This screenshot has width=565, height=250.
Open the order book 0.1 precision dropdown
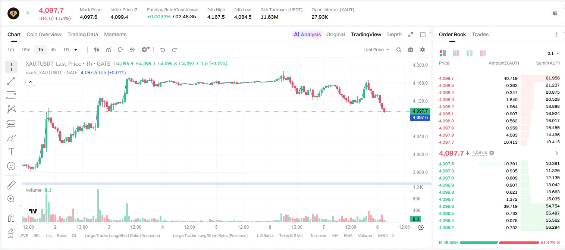point(553,53)
